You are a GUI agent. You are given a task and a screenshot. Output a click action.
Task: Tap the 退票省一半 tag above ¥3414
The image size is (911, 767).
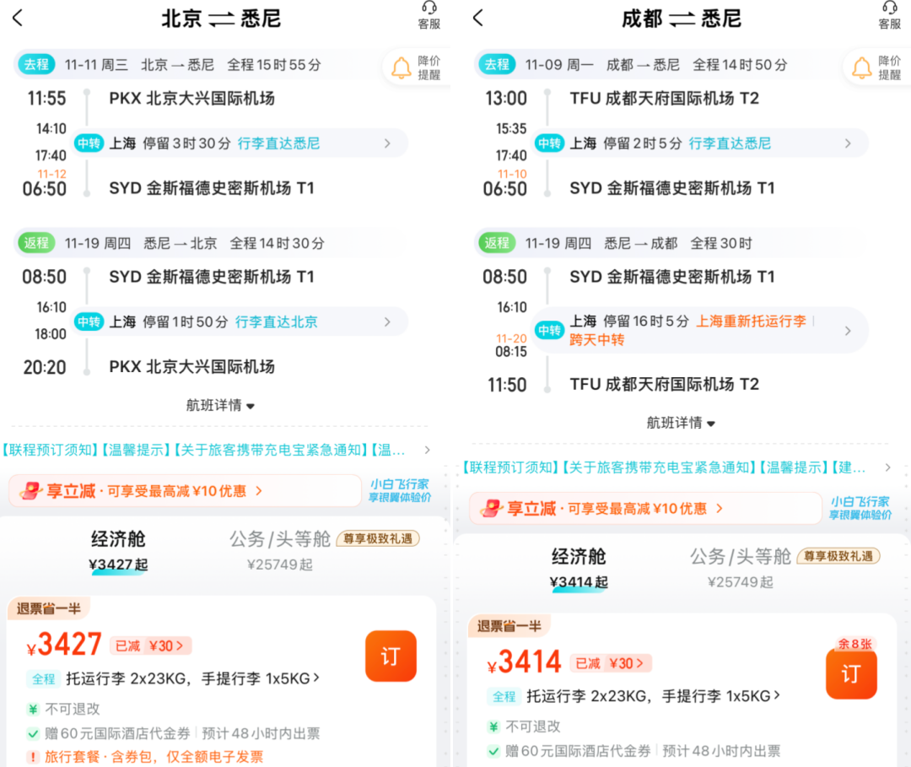click(509, 626)
